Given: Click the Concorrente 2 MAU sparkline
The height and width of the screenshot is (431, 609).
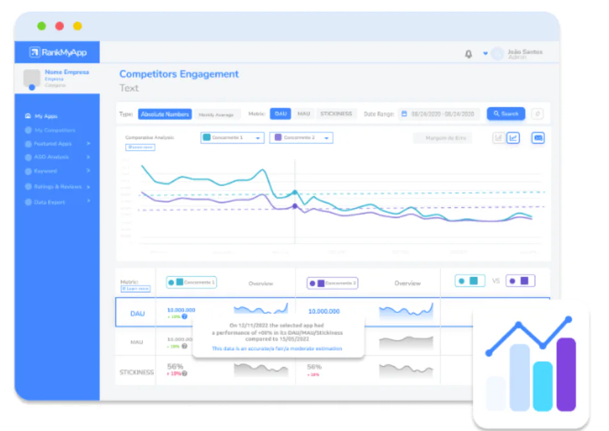Looking at the screenshot, I should (x=406, y=342).
